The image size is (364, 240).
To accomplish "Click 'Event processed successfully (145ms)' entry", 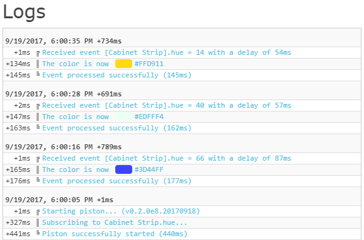I will pos(117,75).
